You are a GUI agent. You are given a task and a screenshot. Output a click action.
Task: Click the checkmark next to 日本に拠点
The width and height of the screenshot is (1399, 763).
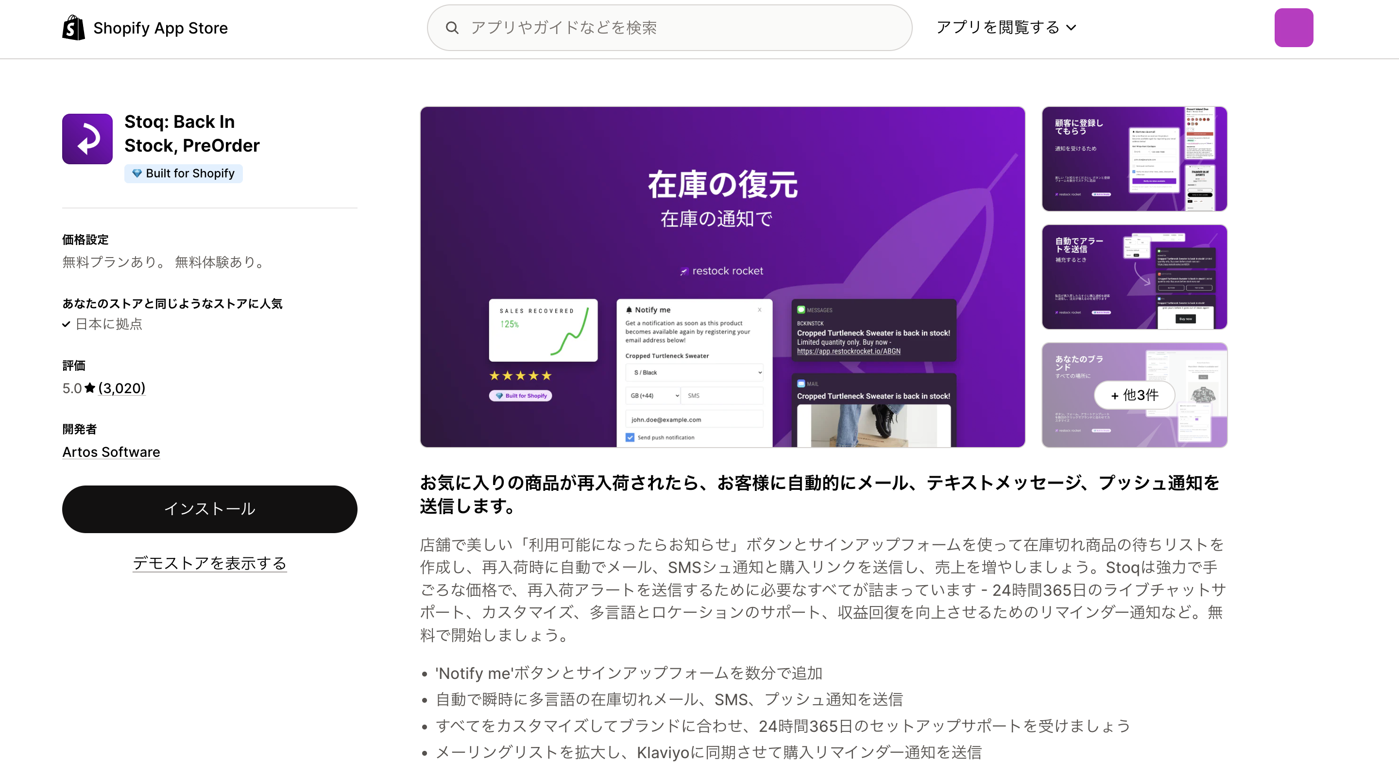point(66,325)
